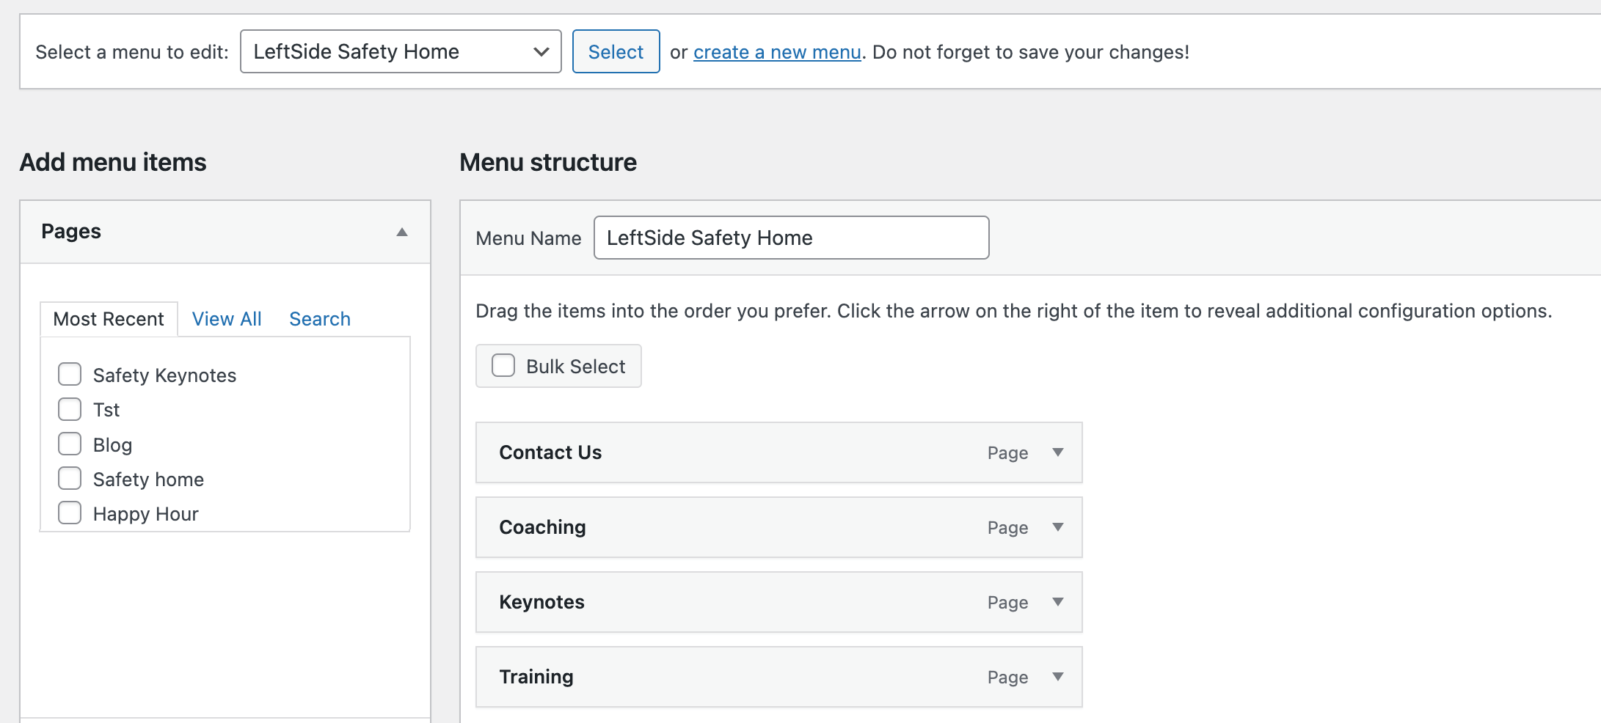The height and width of the screenshot is (723, 1601).
Task: Expand the Keynotes menu item arrow
Action: pyautogui.click(x=1057, y=602)
